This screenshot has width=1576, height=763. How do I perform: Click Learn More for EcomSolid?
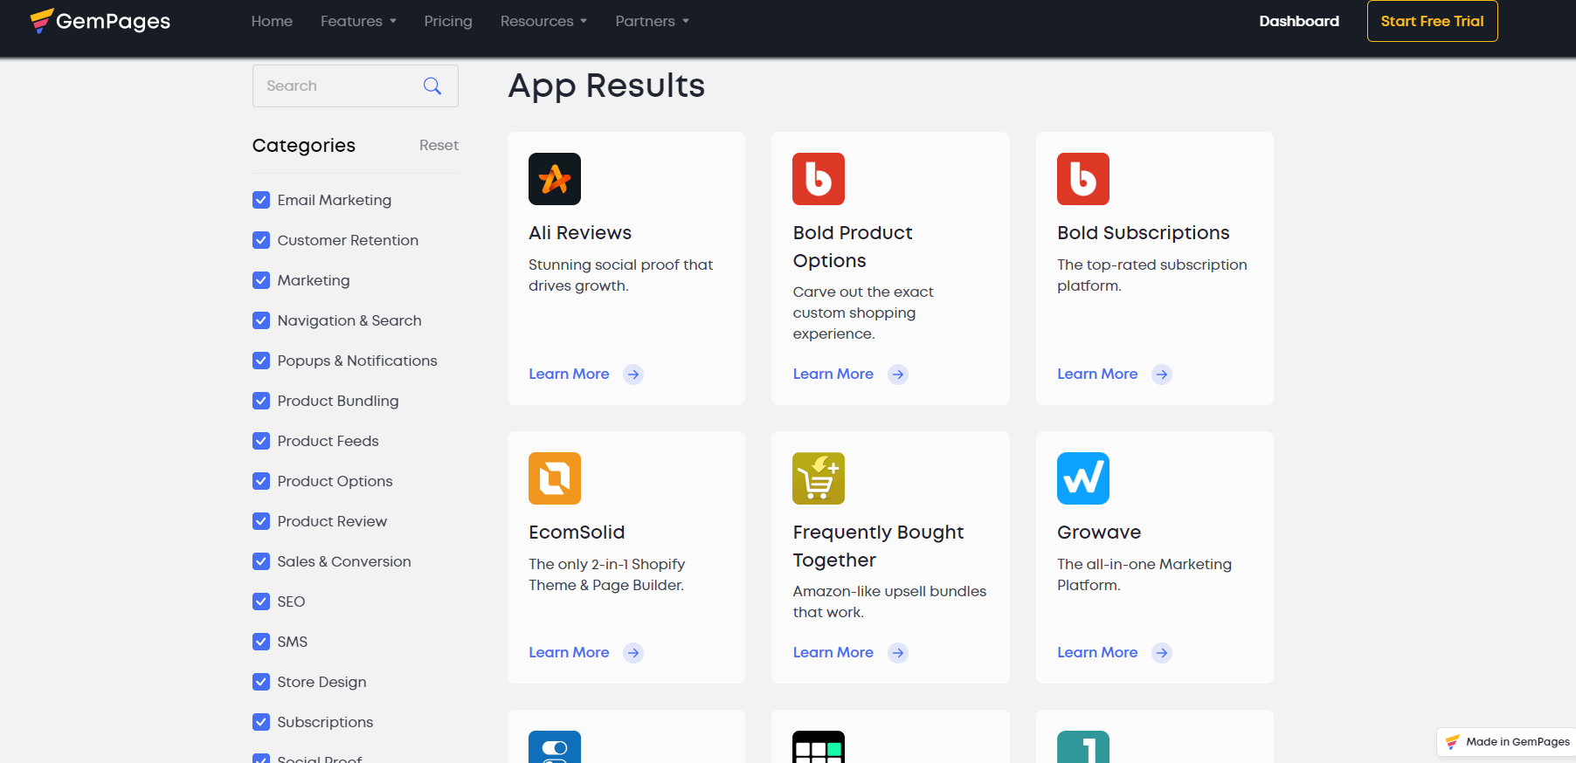coord(569,652)
